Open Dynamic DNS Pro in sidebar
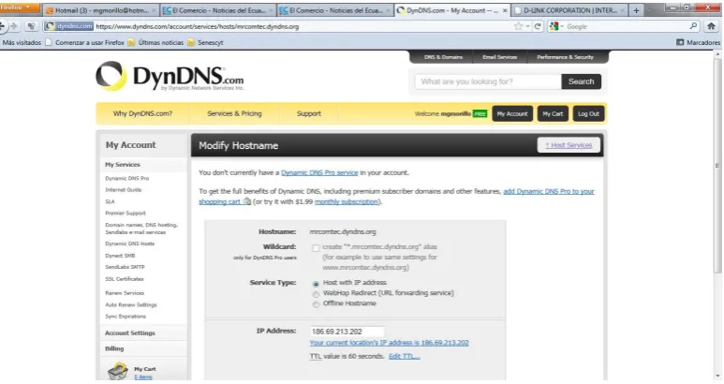724x384 pixels. 127,178
